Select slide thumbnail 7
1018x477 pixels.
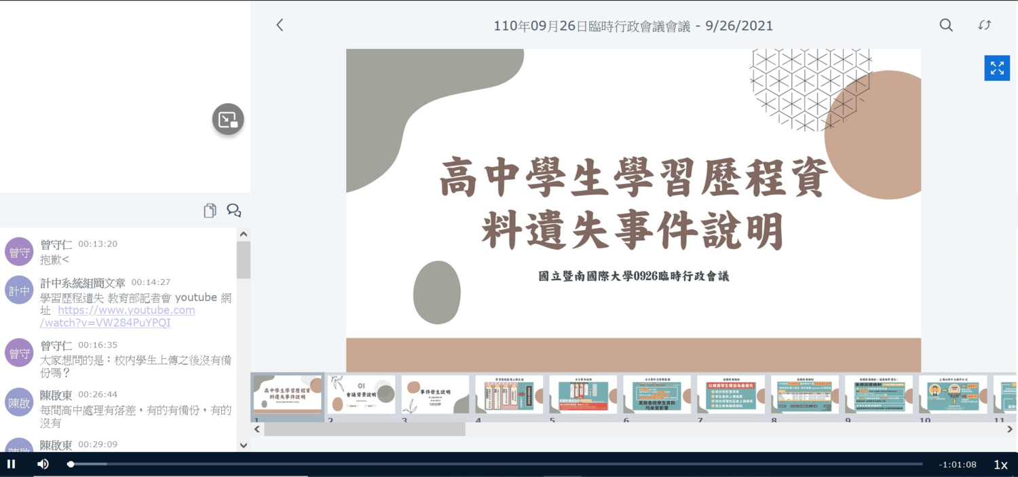click(731, 394)
